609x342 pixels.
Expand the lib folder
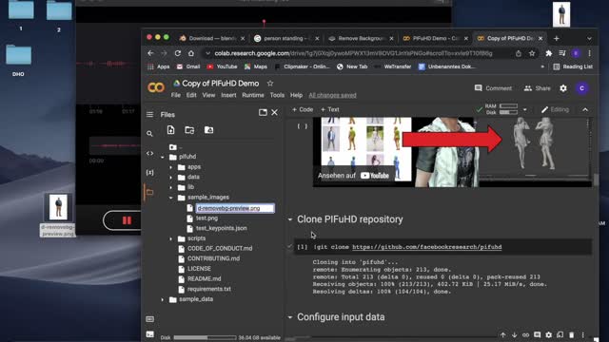coord(171,187)
